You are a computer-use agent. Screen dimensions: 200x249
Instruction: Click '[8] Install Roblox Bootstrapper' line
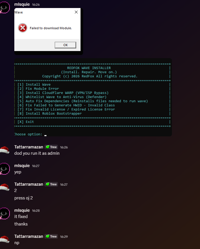pos(50,113)
